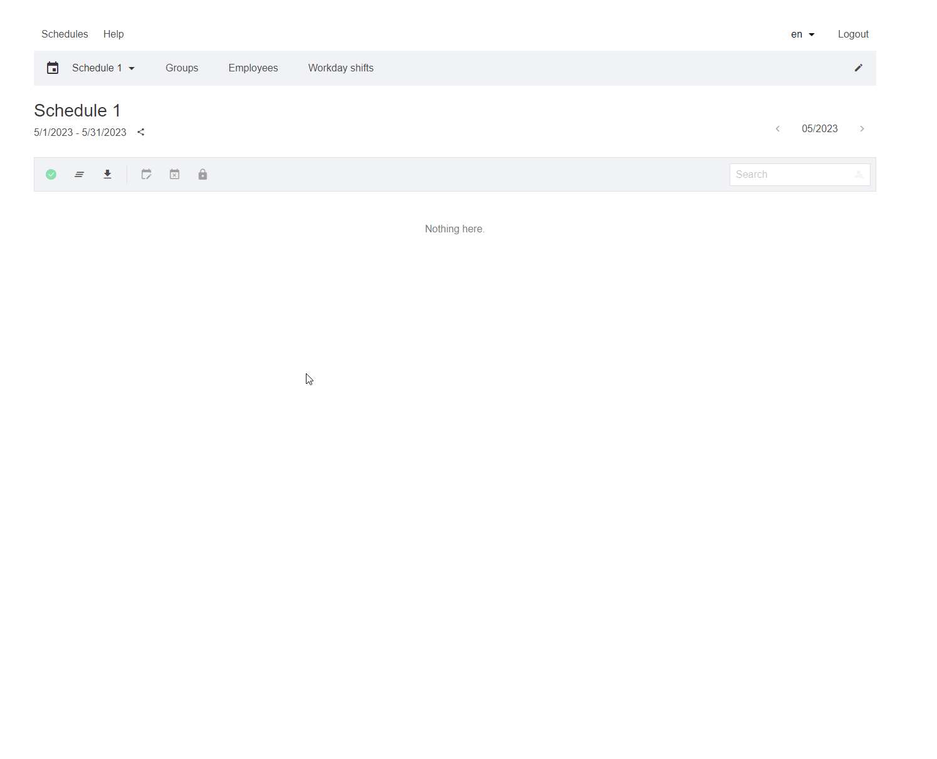
Task: Click the calendar with pencil icon
Action: 147,175
